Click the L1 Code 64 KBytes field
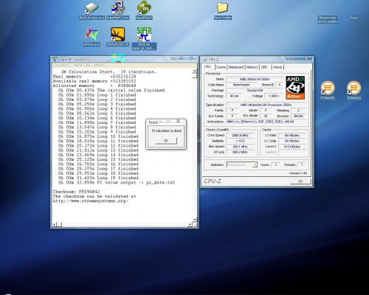 pos(292,141)
